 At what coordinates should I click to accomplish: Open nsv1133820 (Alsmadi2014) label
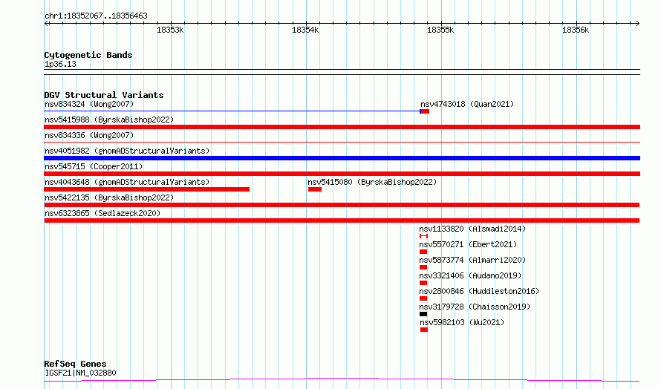472,229
